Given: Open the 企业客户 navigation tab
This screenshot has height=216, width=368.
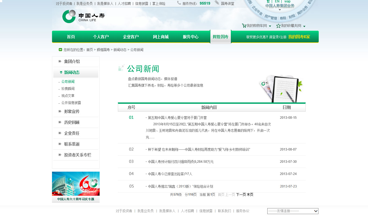Looking at the screenshot, I should (131, 37).
